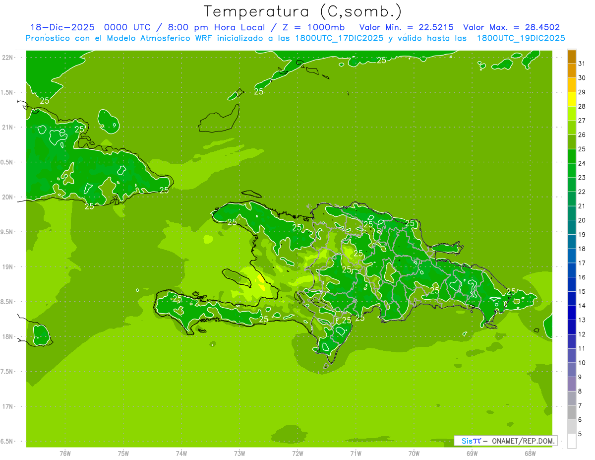This screenshot has height=460, width=595.
Task: Click the legend swatch between 29 and 30
Action: coord(572,85)
